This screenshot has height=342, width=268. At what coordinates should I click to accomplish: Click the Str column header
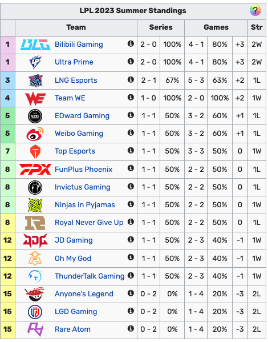point(257,27)
